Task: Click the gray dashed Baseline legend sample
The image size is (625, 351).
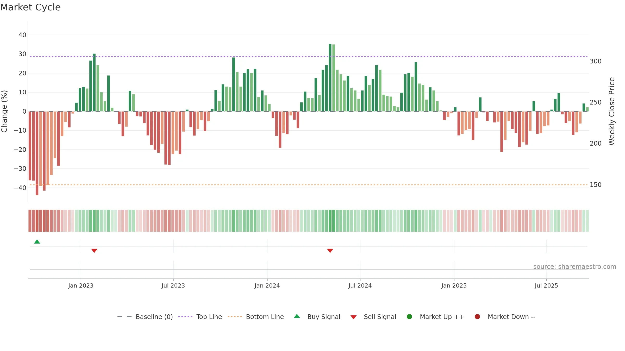Action: point(124,317)
